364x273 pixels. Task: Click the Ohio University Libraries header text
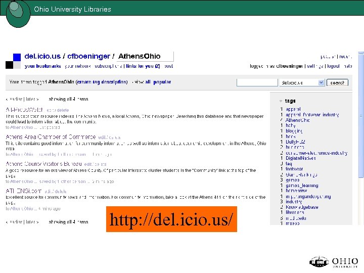click(72, 9)
